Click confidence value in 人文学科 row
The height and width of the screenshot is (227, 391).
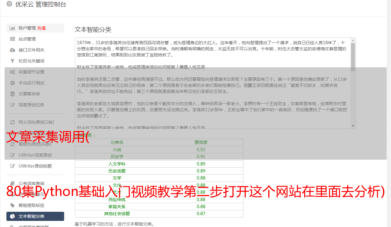pyautogui.click(x=201, y=164)
